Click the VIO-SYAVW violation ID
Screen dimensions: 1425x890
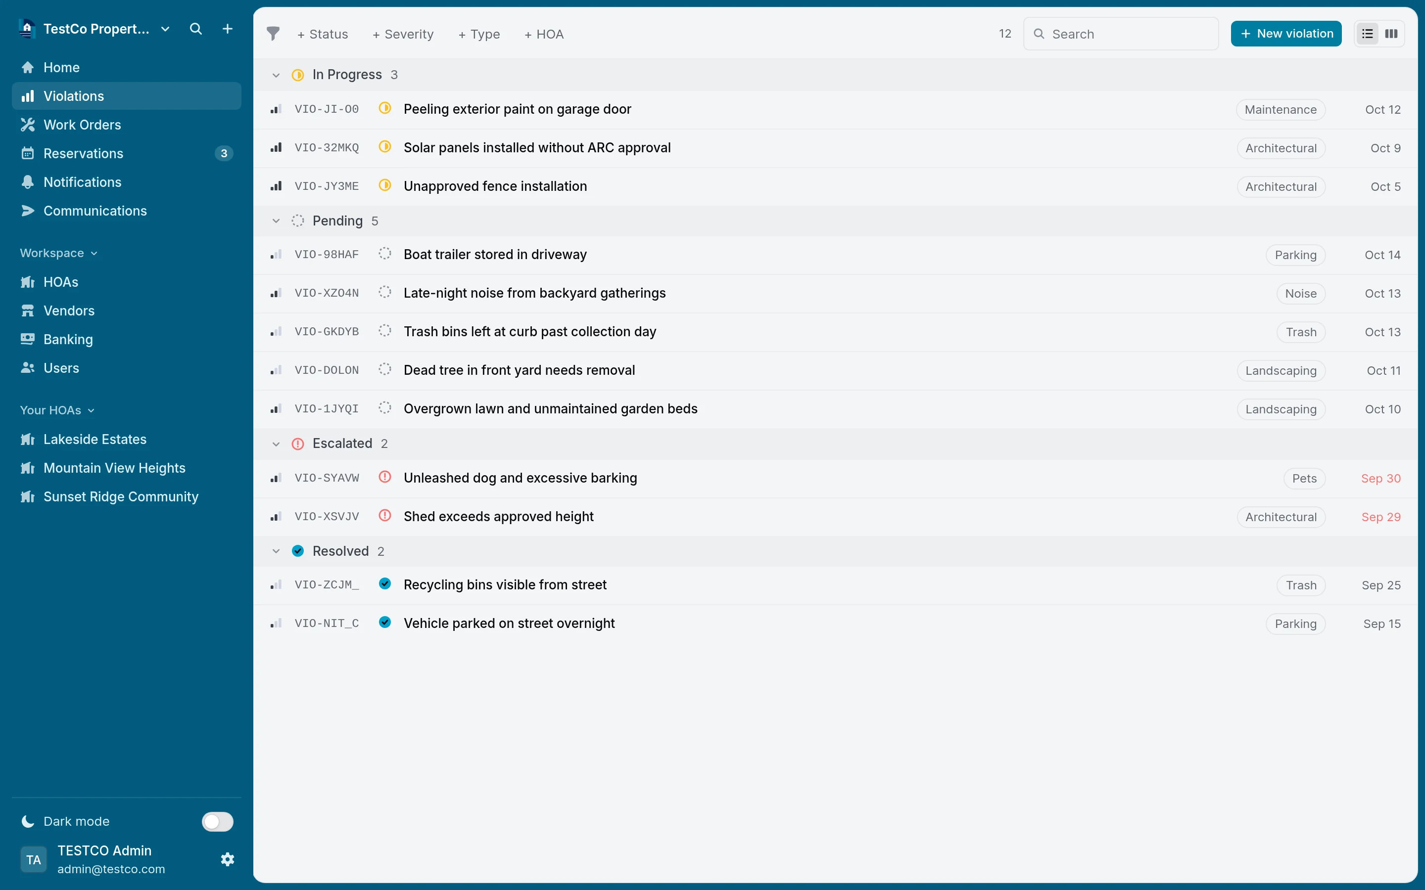(327, 478)
